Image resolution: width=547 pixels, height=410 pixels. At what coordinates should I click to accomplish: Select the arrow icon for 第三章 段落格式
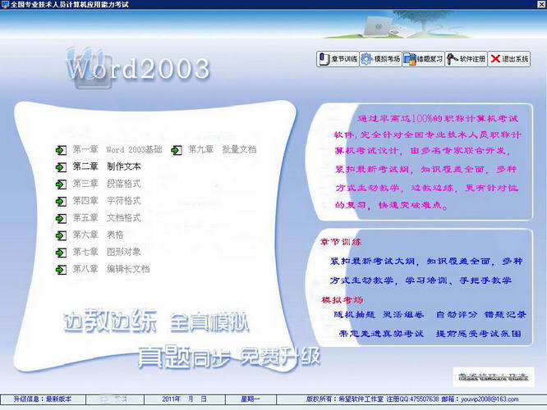click(61, 184)
